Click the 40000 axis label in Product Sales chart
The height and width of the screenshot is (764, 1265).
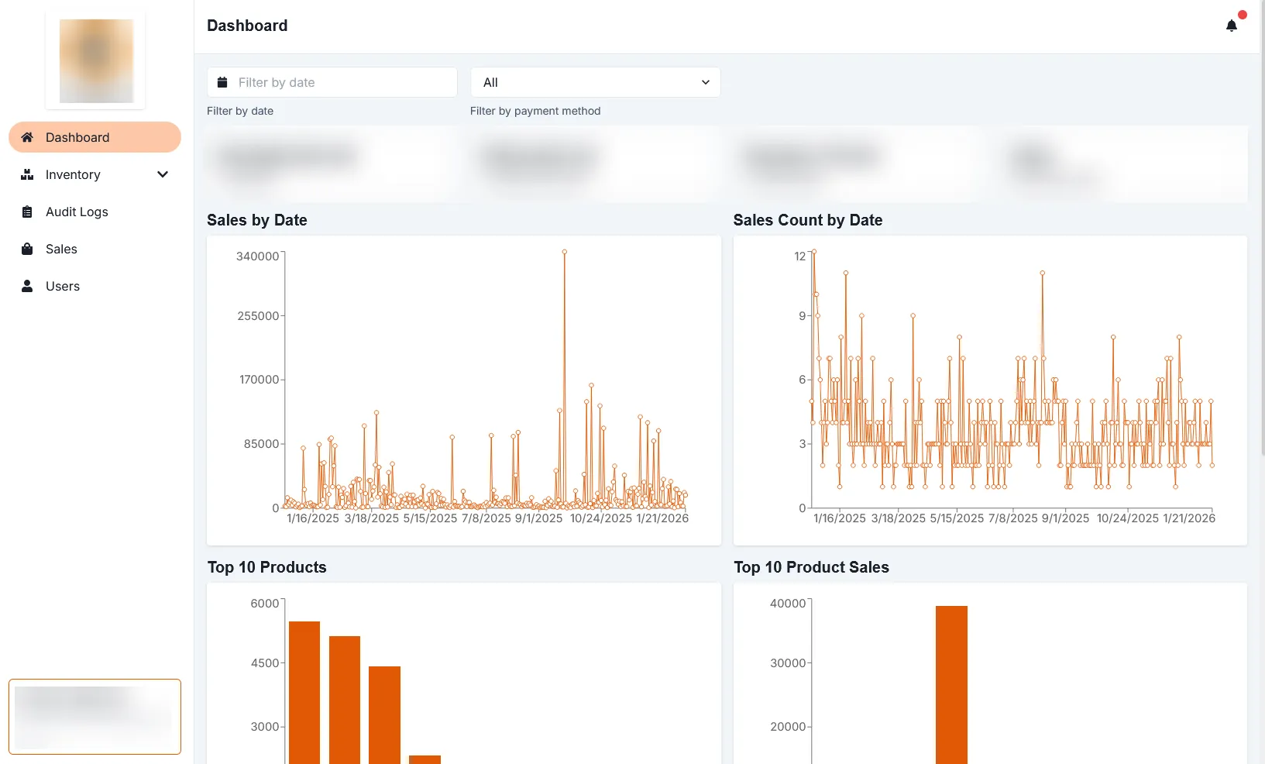pyautogui.click(x=788, y=604)
